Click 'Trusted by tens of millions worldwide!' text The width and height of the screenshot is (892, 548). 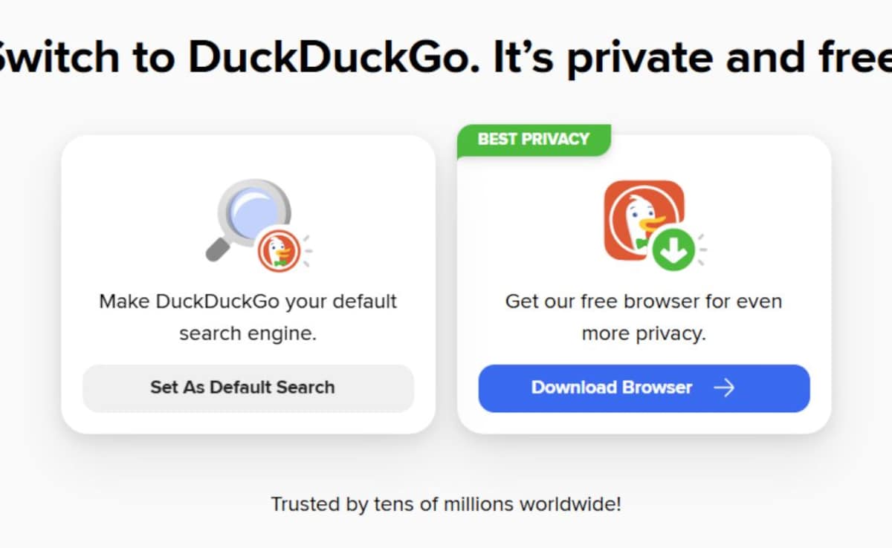pyautogui.click(x=446, y=505)
